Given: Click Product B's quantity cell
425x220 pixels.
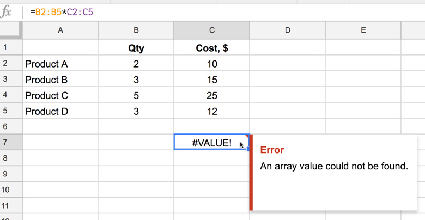Looking at the screenshot, I should pyautogui.click(x=136, y=80).
